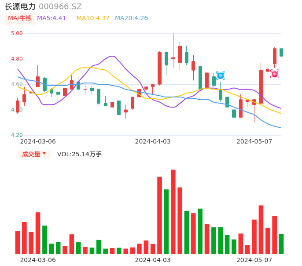Viewport: 302px width, 266px height.
Task: Click the VOL:25.14万手 volume readout
Action: tap(79, 154)
